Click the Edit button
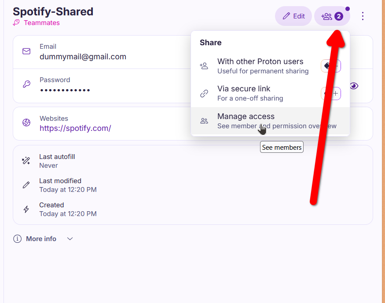This screenshot has width=385, height=303. point(293,16)
